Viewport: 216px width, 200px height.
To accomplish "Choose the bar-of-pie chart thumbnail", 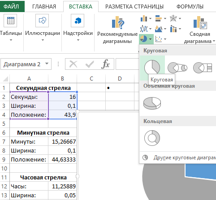I will click(203, 68).
